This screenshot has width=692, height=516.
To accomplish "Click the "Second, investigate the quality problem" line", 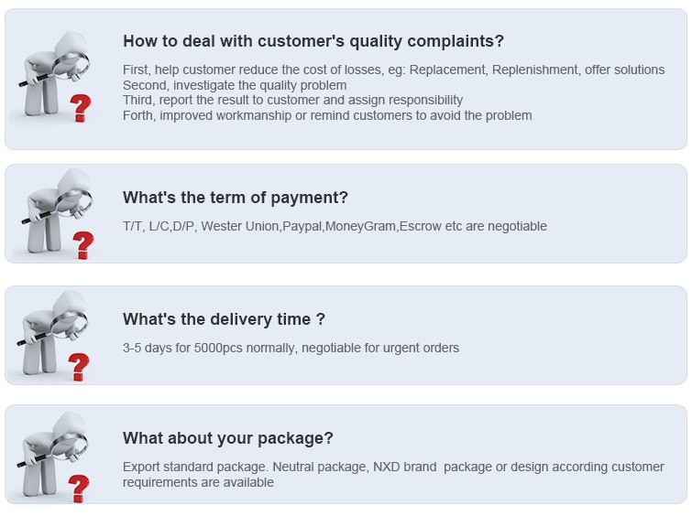I will tap(235, 85).
